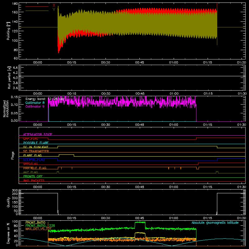Viewport: 249px width, 249px height.
Task: Select the 'Energy band: 12-25 keV' text
Action: tap(45, 99)
